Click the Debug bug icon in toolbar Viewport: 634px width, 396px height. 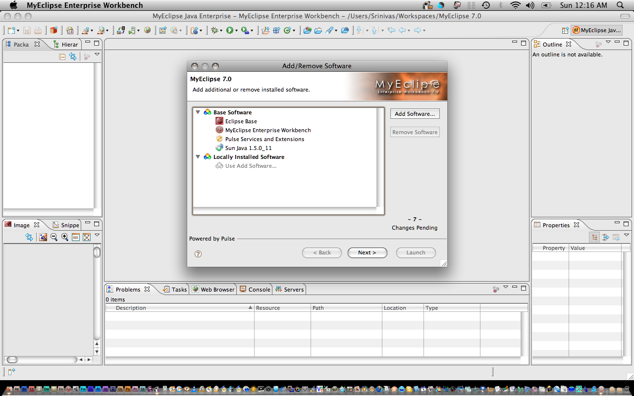coord(214,30)
